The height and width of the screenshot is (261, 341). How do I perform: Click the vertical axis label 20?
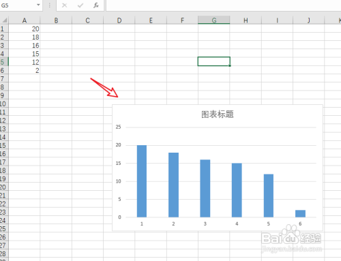pos(118,145)
